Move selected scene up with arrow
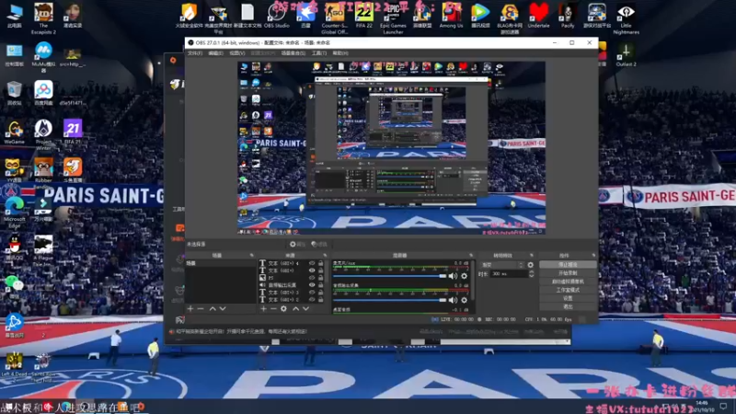The height and width of the screenshot is (414, 736). pos(213,309)
